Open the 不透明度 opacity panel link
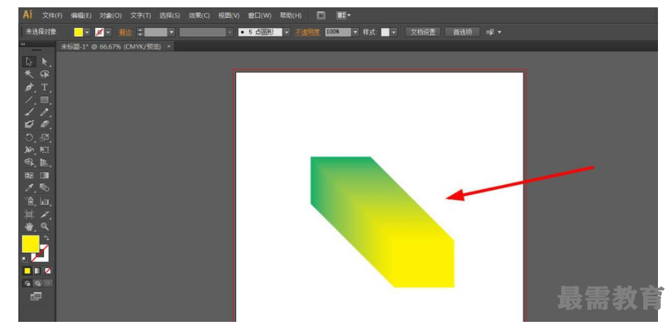The width and height of the screenshot is (669, 327). point(307,32)
